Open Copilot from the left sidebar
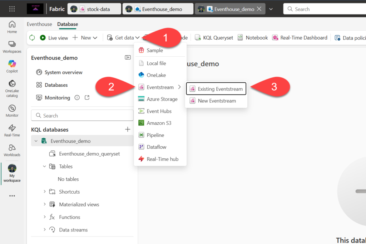Image resolution: width=366 pixels, height=244 pixels. [12, 66]
